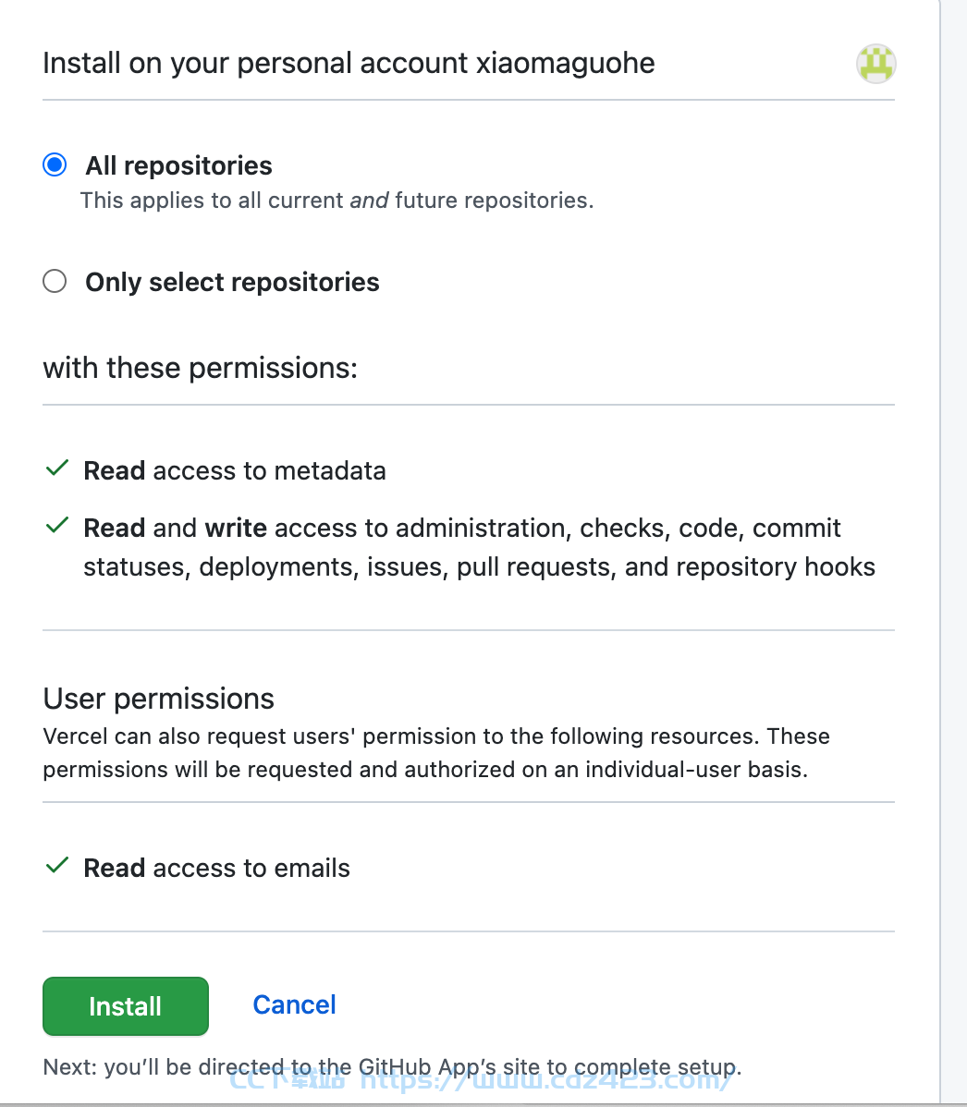The height and width of the screenshot is (1107, 967).
Task: Click the Cancel link
Action: tap(295, 1004)
